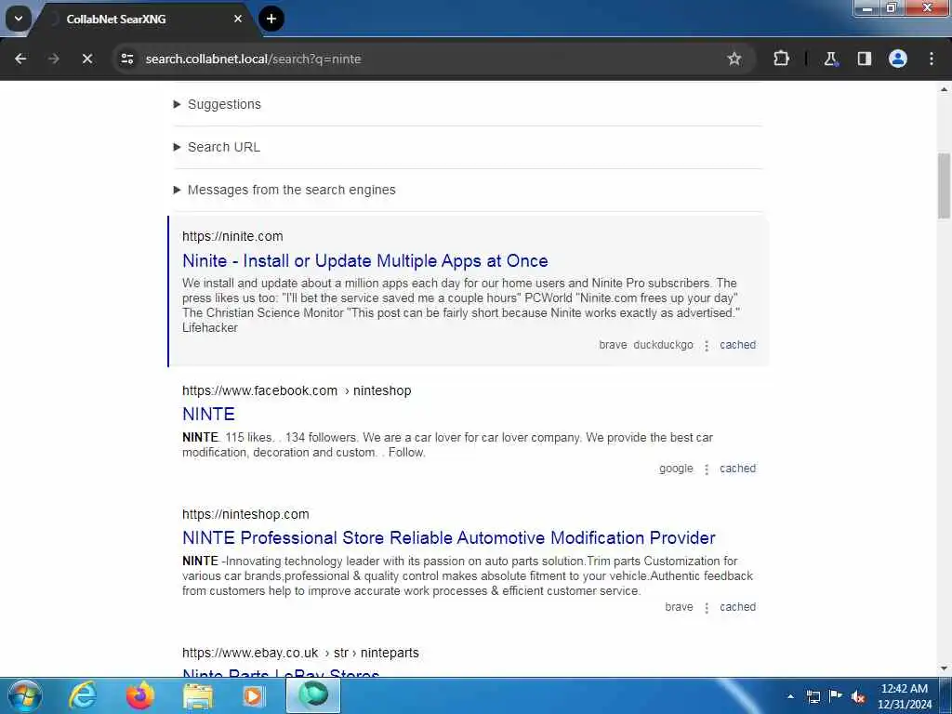Launch Internet Explorer from taskbar

tap(83, 695)
